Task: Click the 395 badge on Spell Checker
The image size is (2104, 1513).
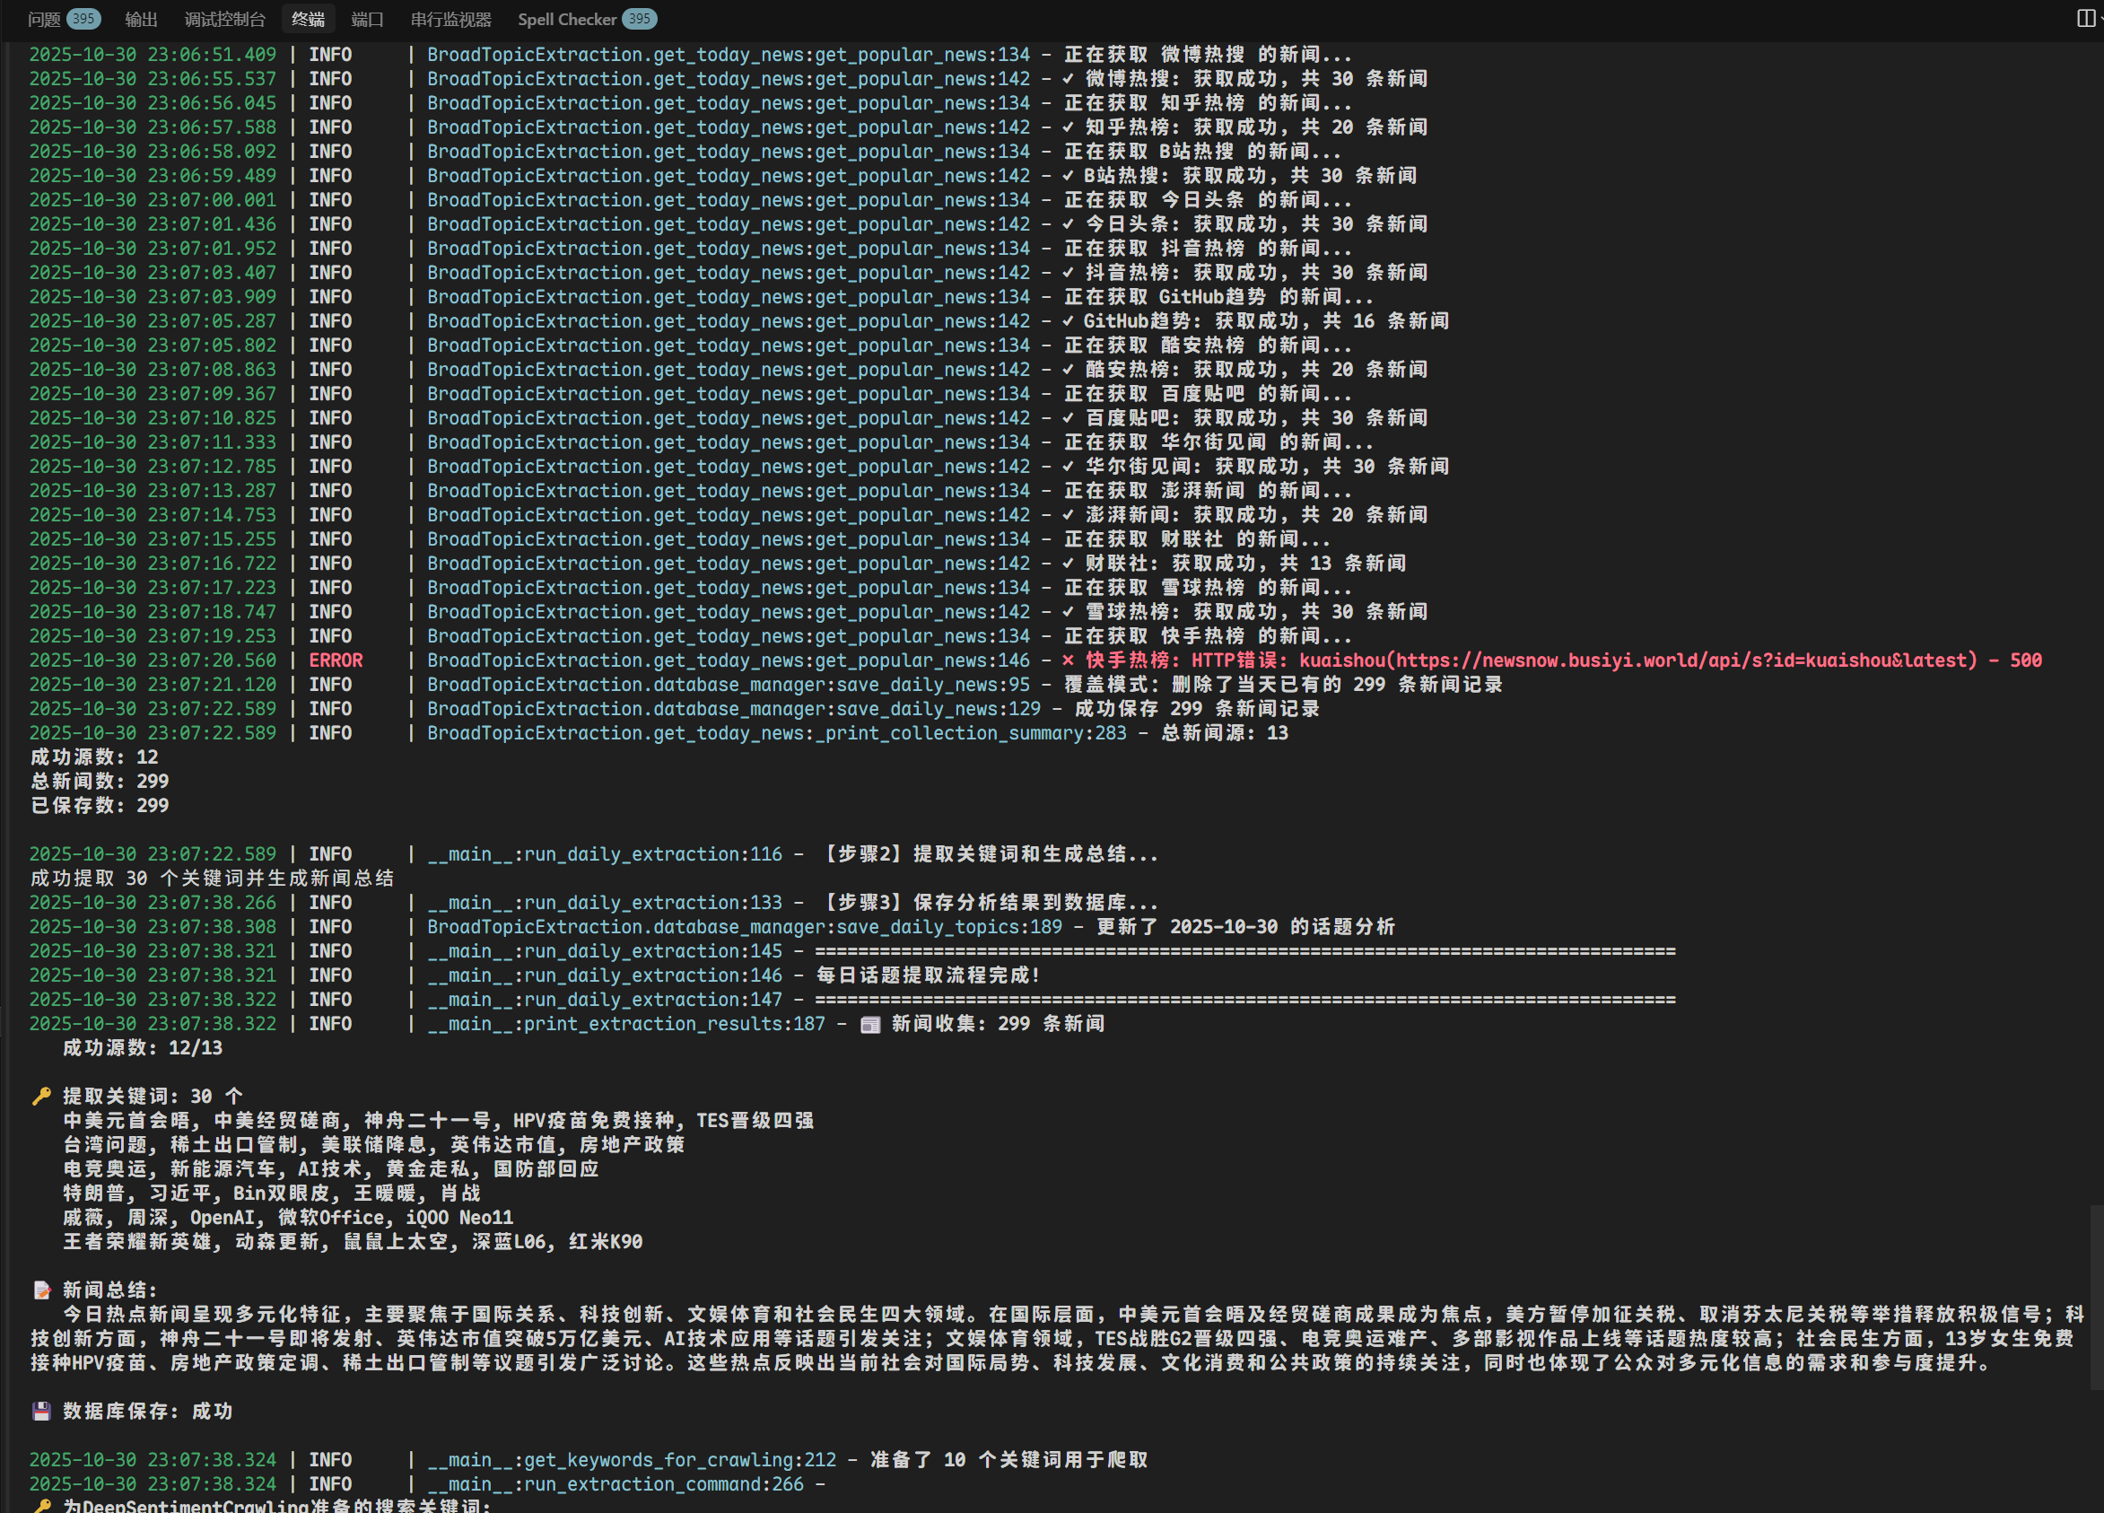Action: point(639,19)
